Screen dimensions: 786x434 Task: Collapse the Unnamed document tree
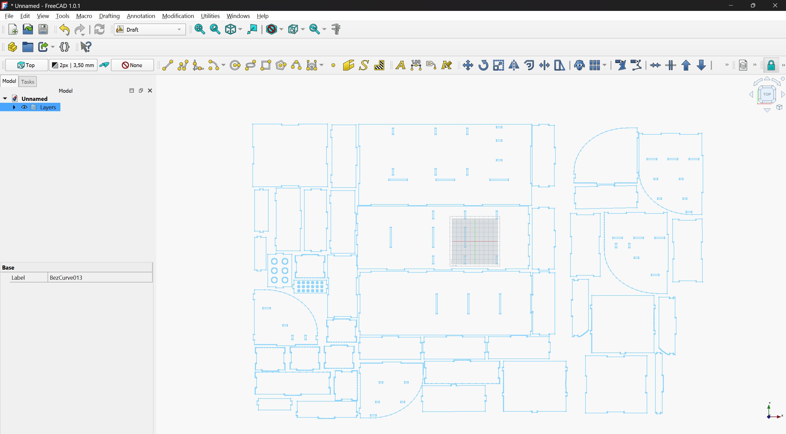point(5,99)
